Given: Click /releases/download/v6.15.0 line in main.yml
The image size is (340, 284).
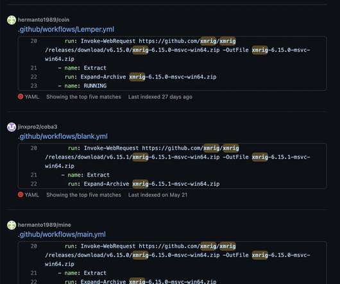Looking at the screenshot, I should [x=178, y=255].
